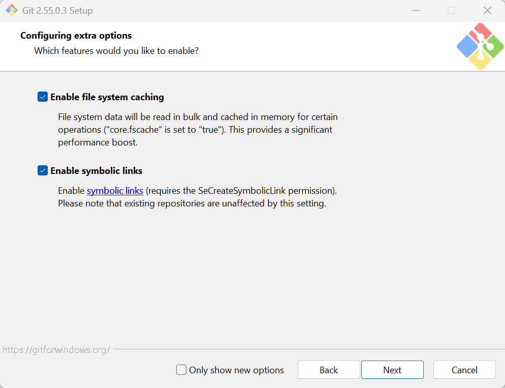Return to the previous page with Back

pyautogui.click(x=329, y=370)
